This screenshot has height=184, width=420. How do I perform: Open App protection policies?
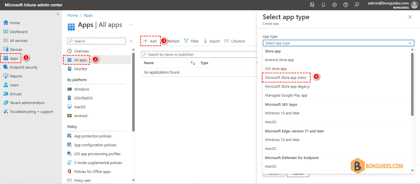[x=93, y=136]
